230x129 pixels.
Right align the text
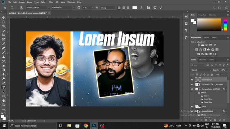tap(128, 8)
